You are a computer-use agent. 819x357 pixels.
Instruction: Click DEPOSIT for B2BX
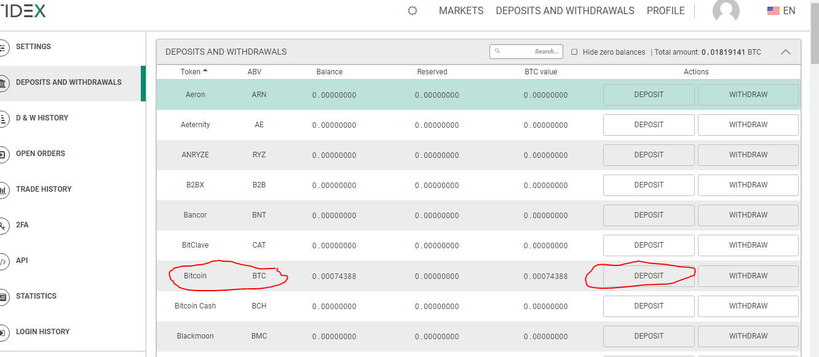point(649,185)
